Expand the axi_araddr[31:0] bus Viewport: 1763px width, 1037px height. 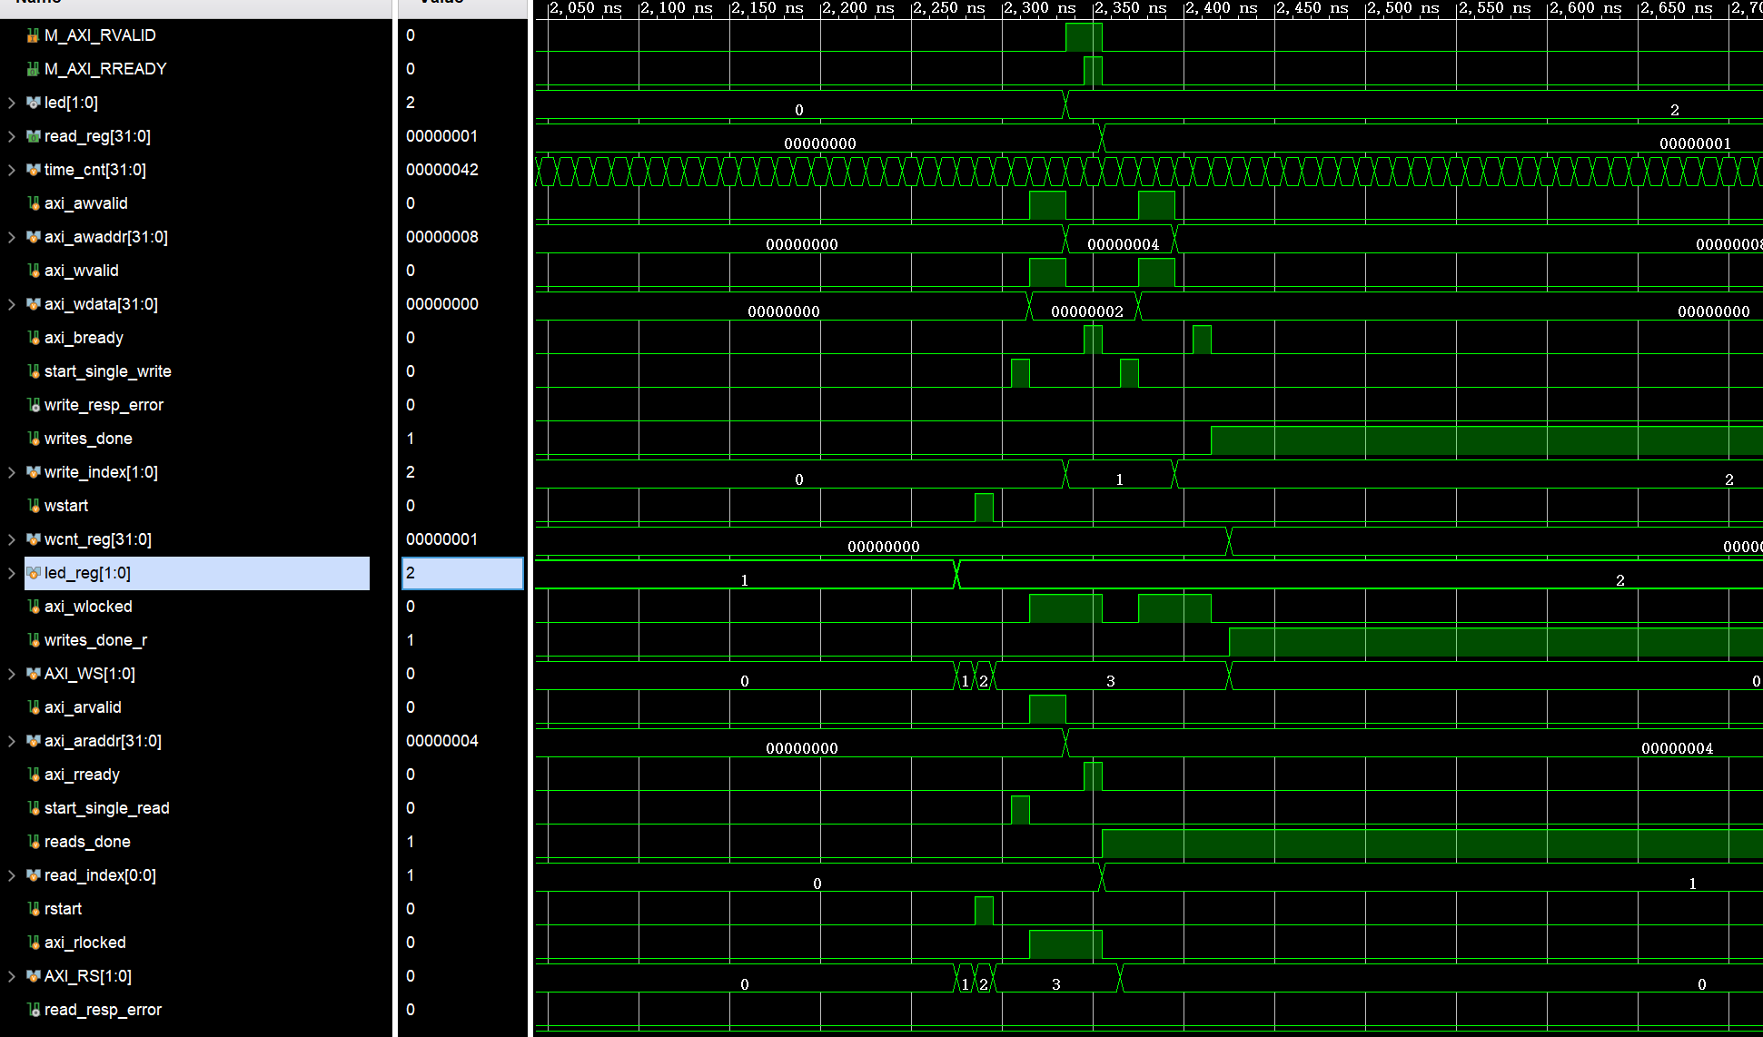11,741
